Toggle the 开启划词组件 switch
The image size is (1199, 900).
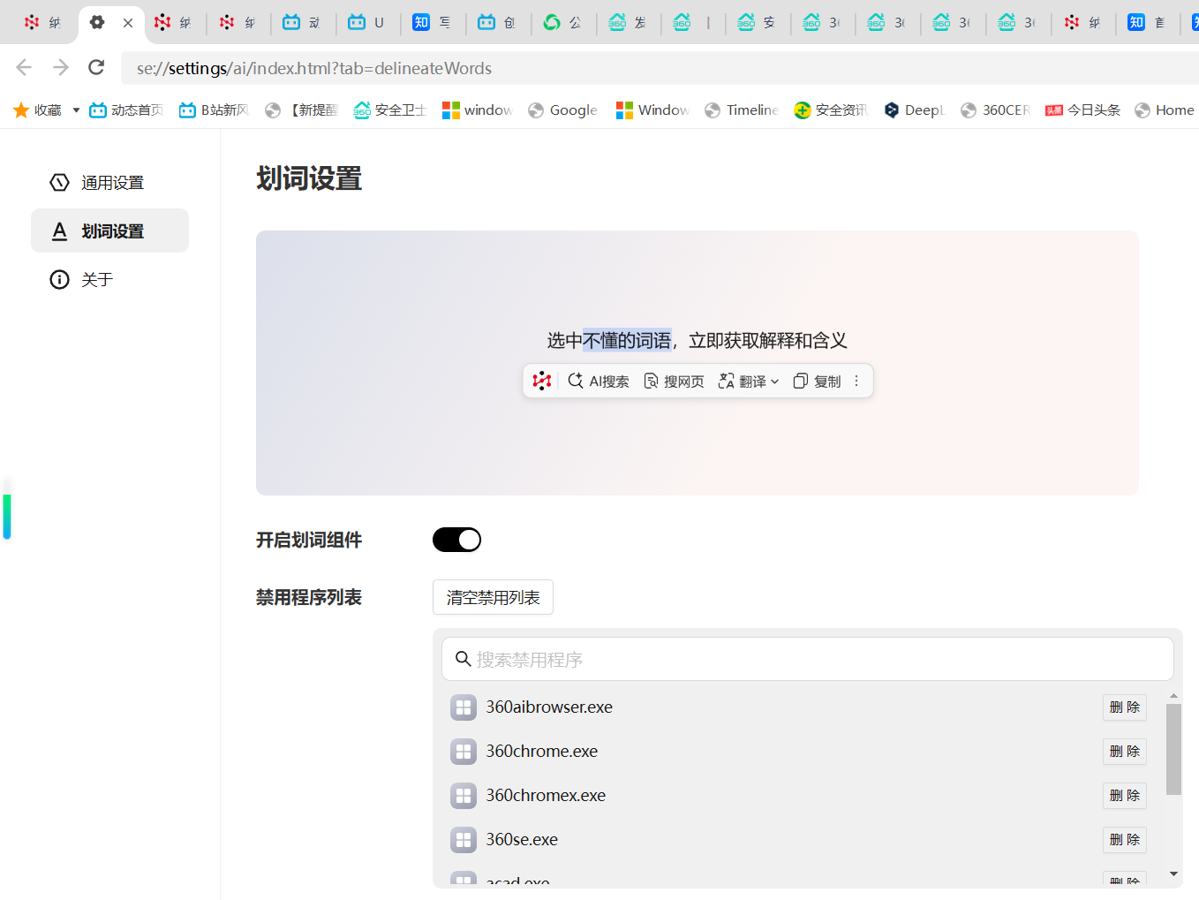tap(456, 540)
